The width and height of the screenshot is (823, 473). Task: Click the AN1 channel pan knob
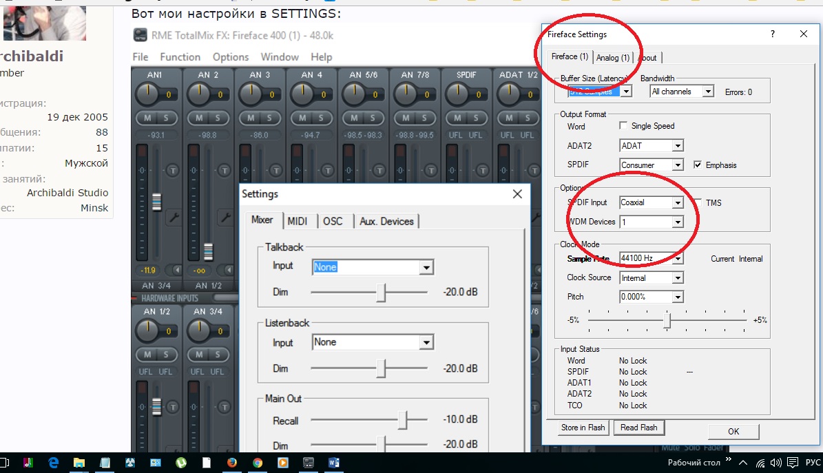click(x=147, y=94)
